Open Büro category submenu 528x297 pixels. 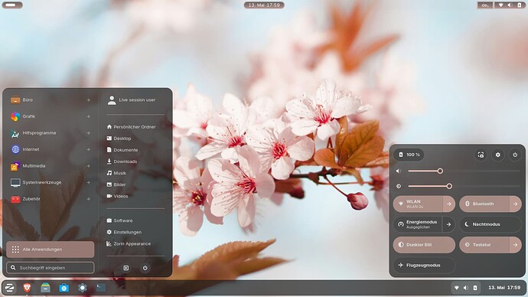tap(51, 100)
